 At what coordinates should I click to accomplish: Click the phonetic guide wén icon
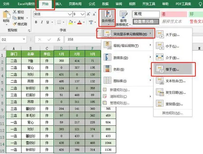pyautogui.click(x=91, y=22)
